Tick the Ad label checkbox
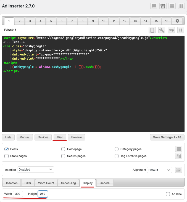 click(168, 194)
